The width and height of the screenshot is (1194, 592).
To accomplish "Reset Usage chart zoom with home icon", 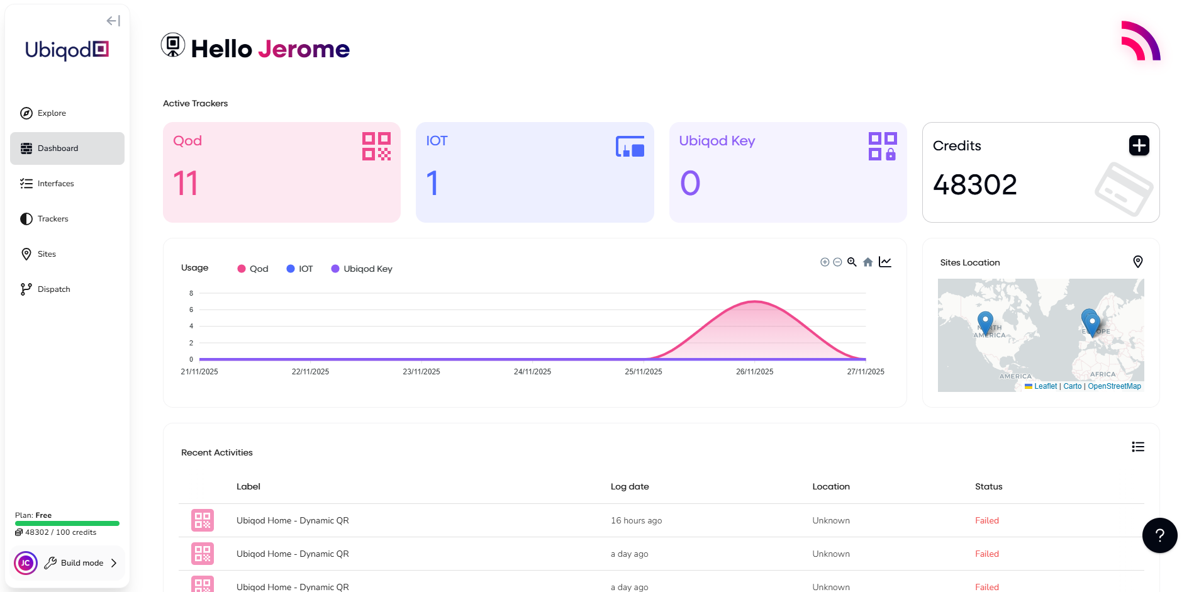I will click(x=868, y=262).
